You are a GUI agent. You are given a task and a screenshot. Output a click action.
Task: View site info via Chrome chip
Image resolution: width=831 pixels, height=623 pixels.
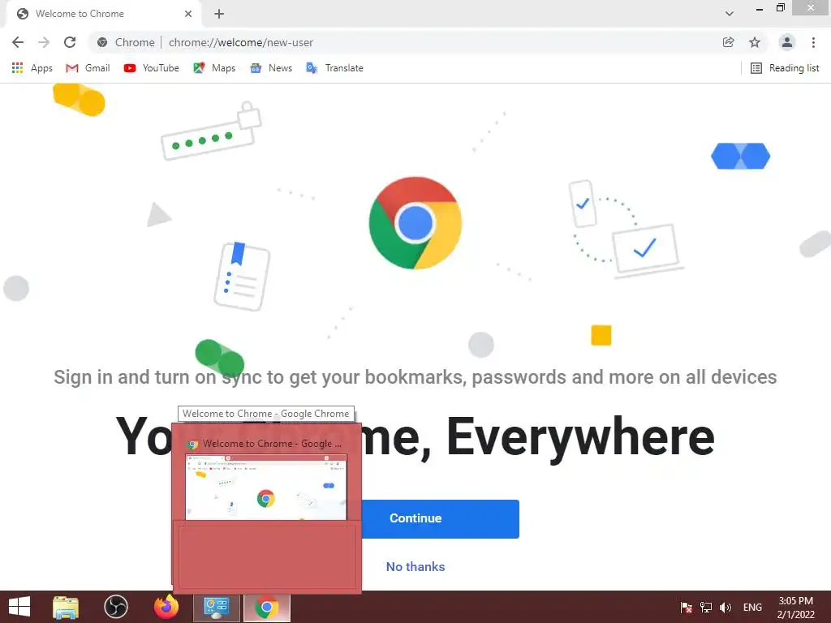(x=127, y=42)
